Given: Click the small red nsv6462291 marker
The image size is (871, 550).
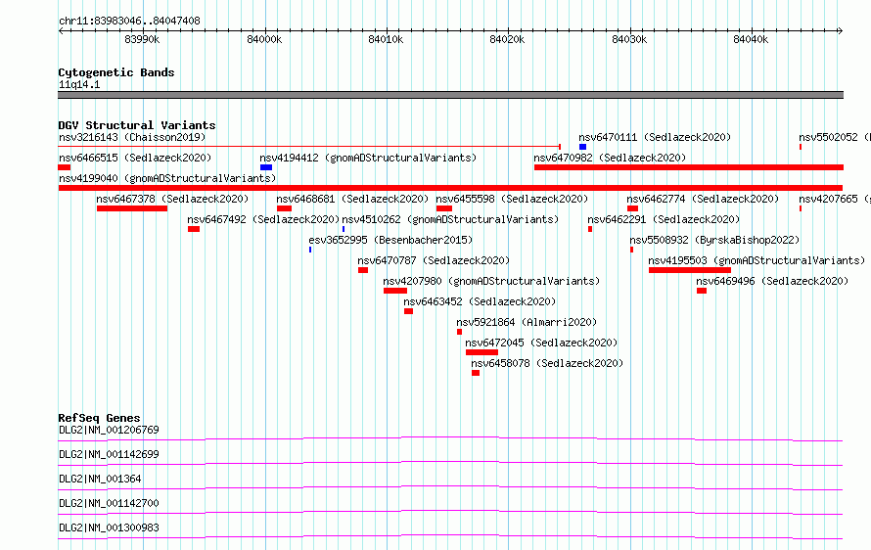Looking at the screenshot, I should tap(590, 229).
